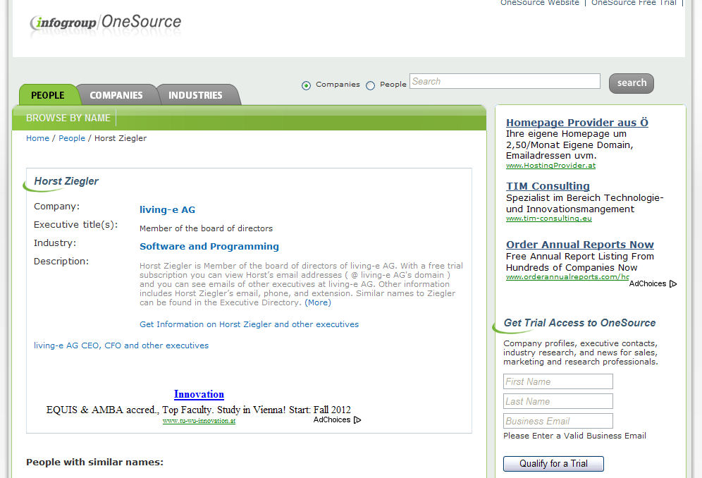702x478 pixels.
Task: Open the Innovation ad link
Action: pyautogui.click(x=199, y=394)
